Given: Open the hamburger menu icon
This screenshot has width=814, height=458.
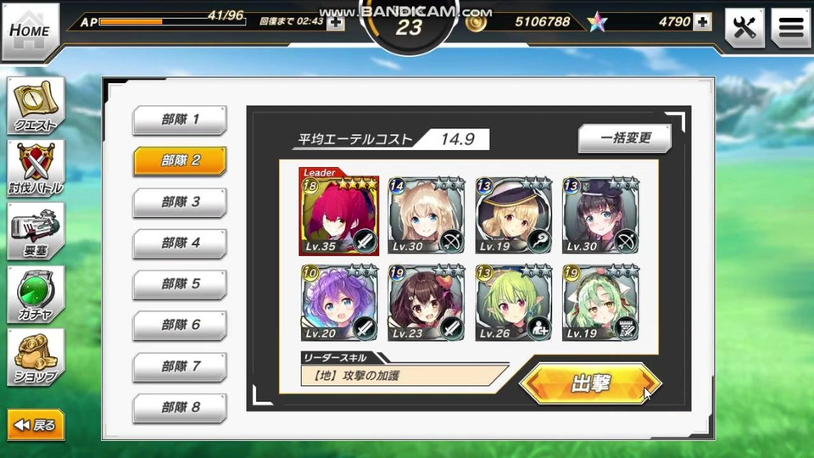Looking at the screenshot, I should [x=790, y=27].
